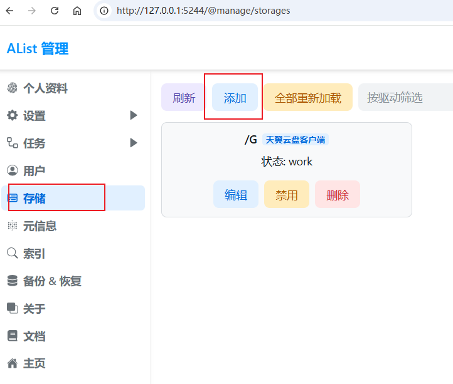Screen dimensions: 453x384
Task: Open the 按驱动筛选 filter dropdown
Action: coord(405,97)
